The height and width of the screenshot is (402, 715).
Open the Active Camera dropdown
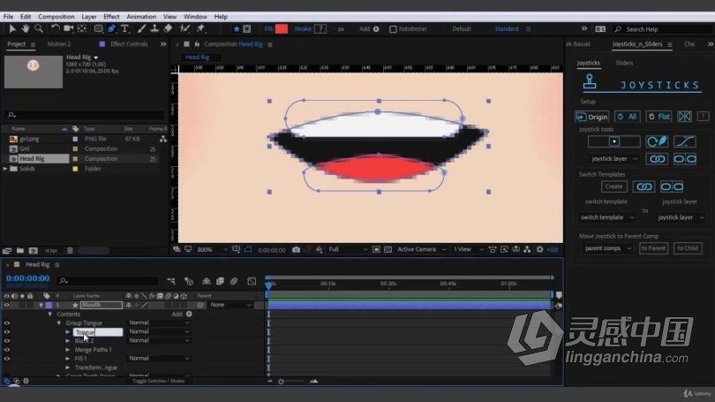[421, 250]
